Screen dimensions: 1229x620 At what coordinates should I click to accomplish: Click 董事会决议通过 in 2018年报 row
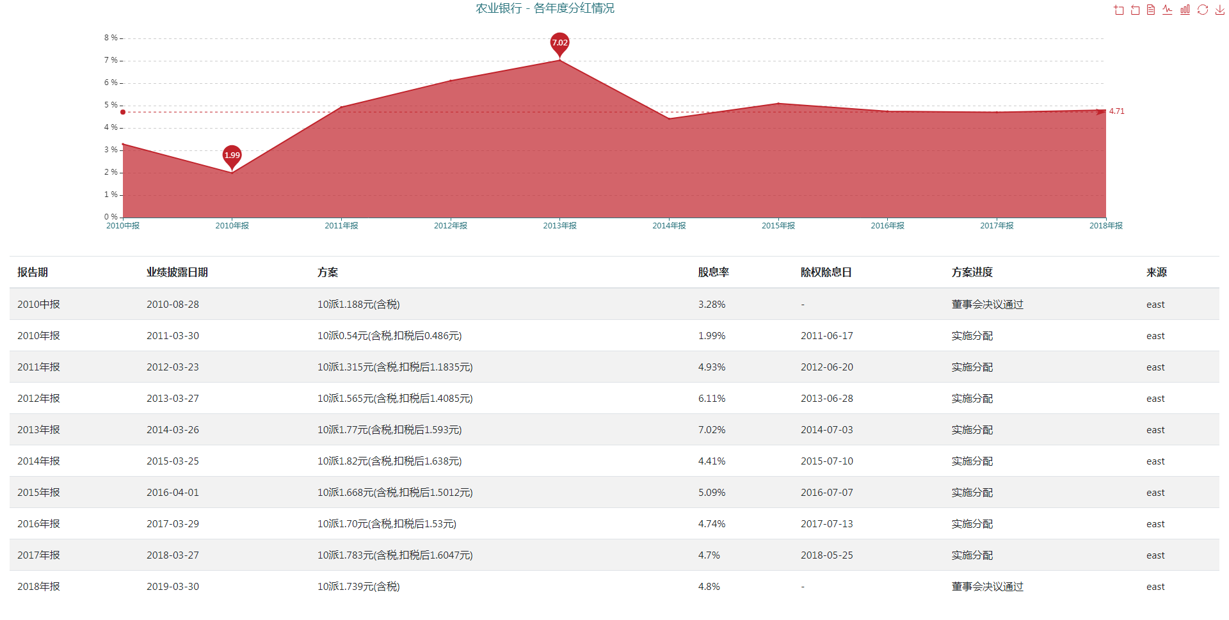point(988,587)
